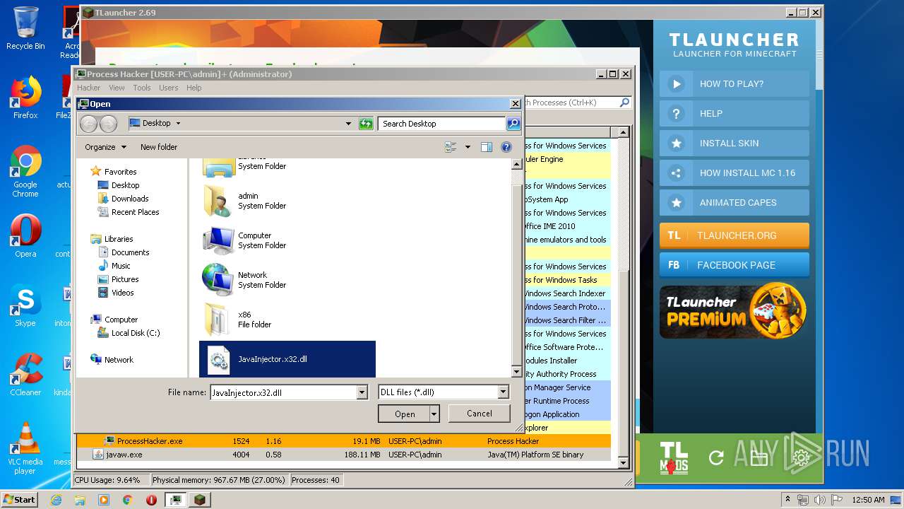This screenshot has width=904, height=509.
Task: Expand the Desktop address bar dropdown
Action: tap(178, 124)
